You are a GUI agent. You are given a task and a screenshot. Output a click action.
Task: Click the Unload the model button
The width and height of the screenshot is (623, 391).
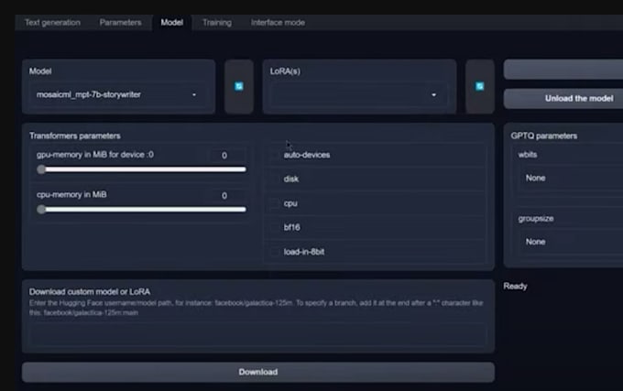pos(563,99)
